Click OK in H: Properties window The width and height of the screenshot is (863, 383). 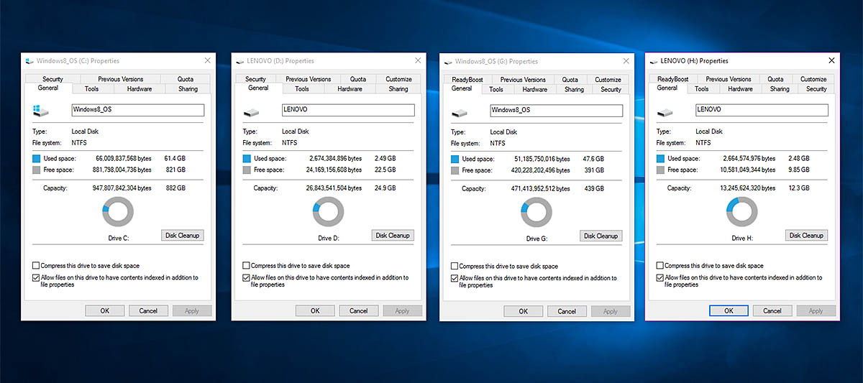pos(729,310)
